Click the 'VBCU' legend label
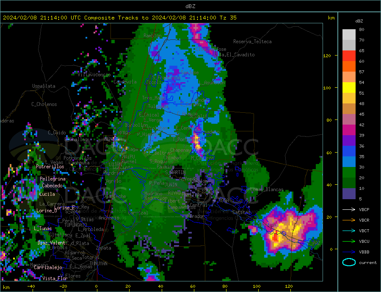This screenshot has width=381, height=292. coord(364,242)
